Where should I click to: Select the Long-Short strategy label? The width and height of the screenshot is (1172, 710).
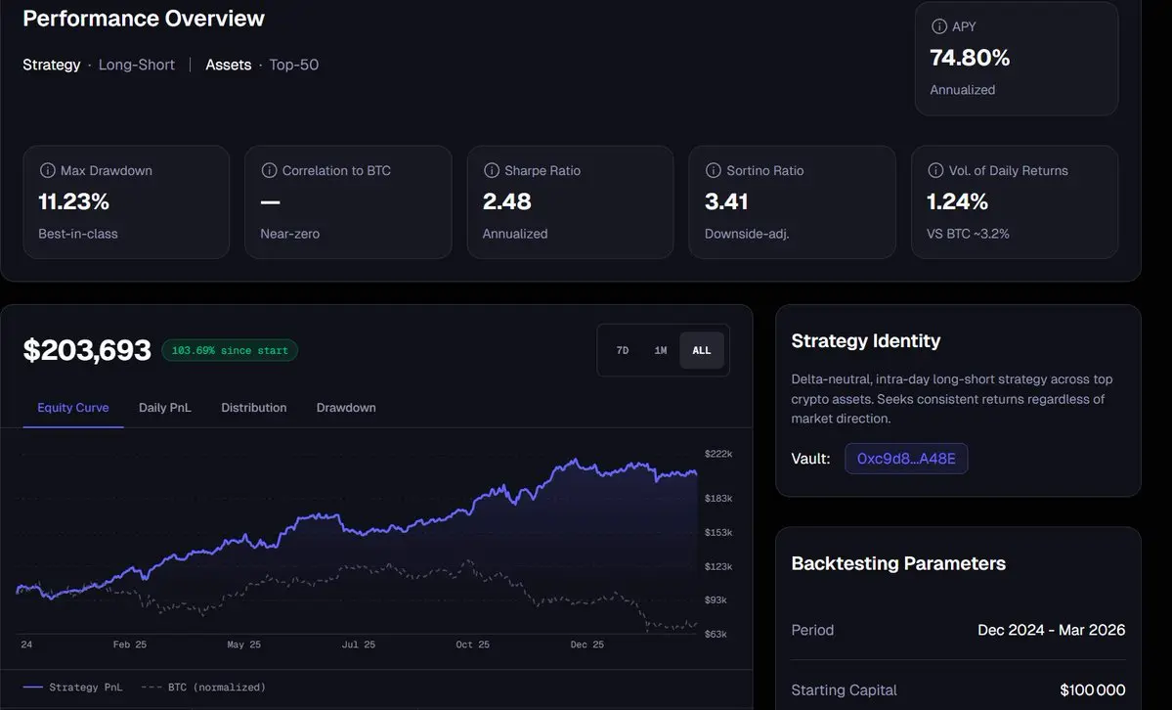tap(137, 65)
